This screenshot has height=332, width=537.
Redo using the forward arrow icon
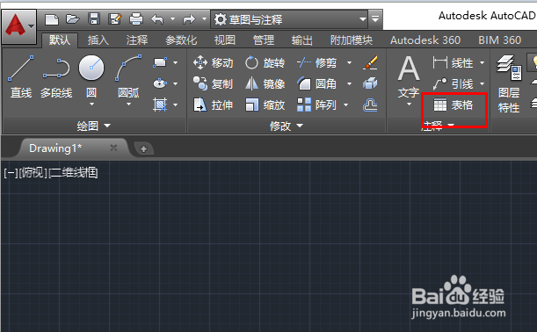click(189, 19)
